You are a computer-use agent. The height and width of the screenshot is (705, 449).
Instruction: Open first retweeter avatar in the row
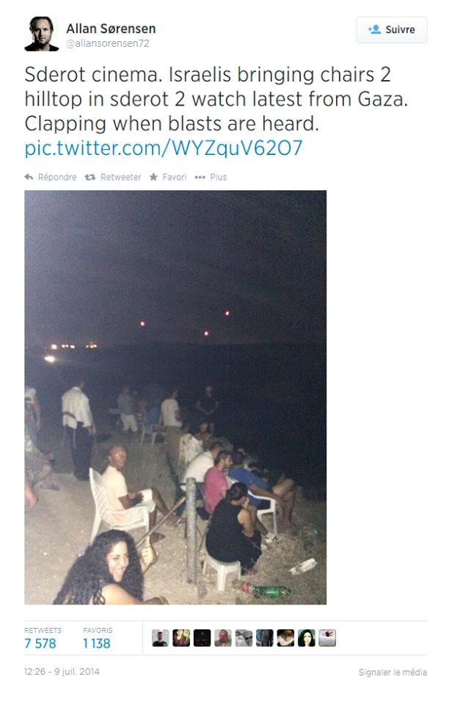160,638
